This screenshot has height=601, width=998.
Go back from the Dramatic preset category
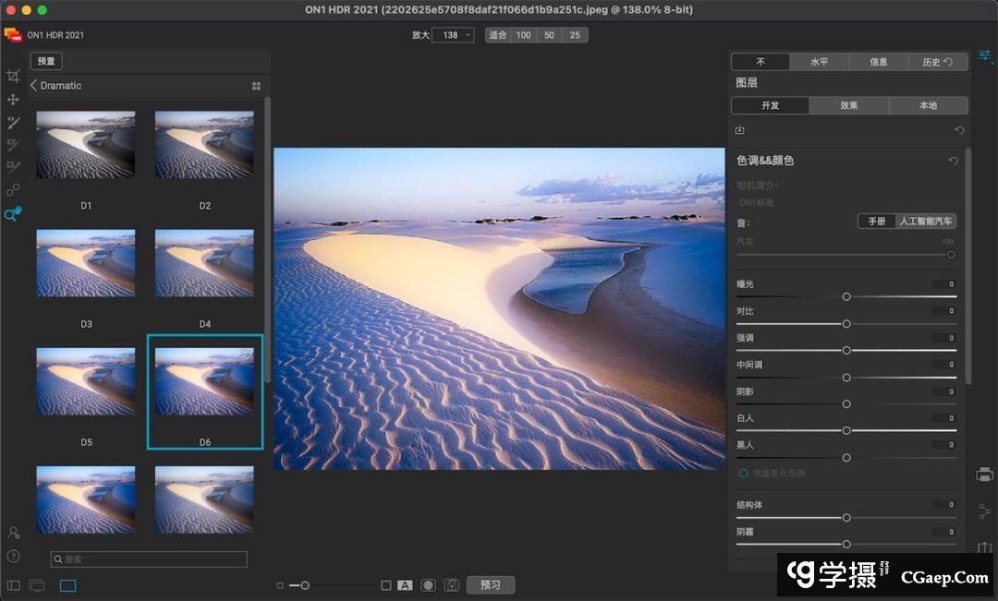34,86
